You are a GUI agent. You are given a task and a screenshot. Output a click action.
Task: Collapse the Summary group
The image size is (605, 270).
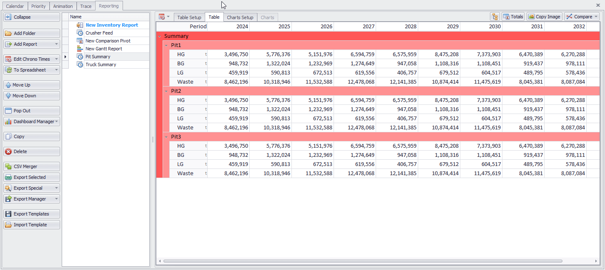tap(160, 36)
